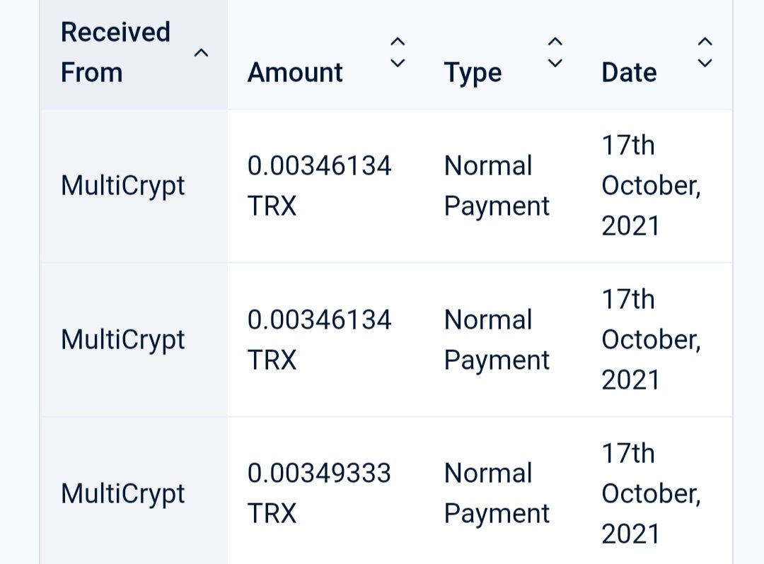Sort by Received From column arrow
This screenshot has width=764, height=564.
pos(201,52)
